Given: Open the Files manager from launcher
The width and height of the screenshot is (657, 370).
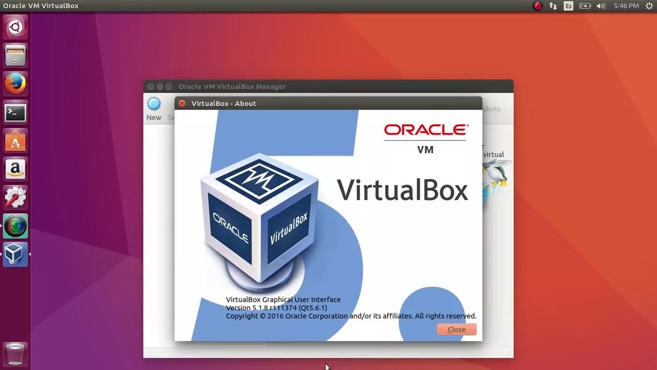Looking at the screenshot, I should pyautogui.click(x=15, y=55).
